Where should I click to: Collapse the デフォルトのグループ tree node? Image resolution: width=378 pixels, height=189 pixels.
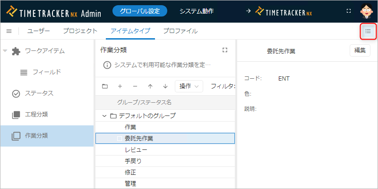click(104, 116)
